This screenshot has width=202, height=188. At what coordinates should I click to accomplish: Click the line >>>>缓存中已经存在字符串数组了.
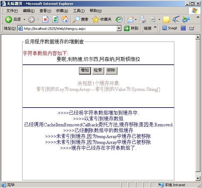[x=98, y=148]
